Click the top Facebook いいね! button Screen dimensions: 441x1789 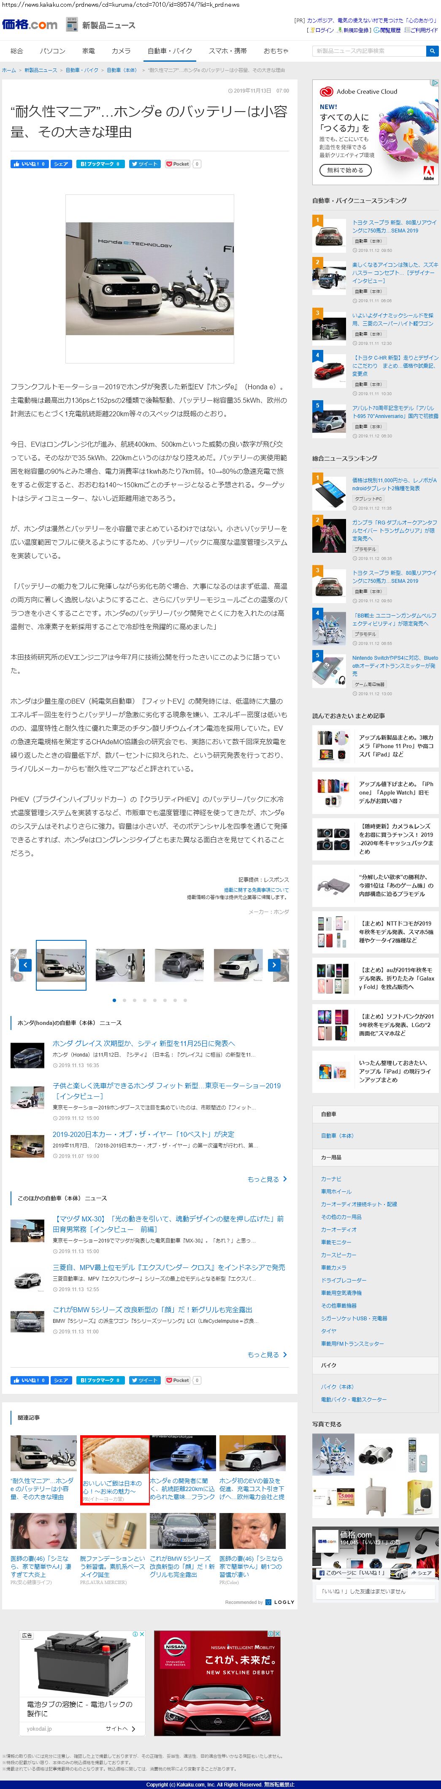(x=29, y=164)
